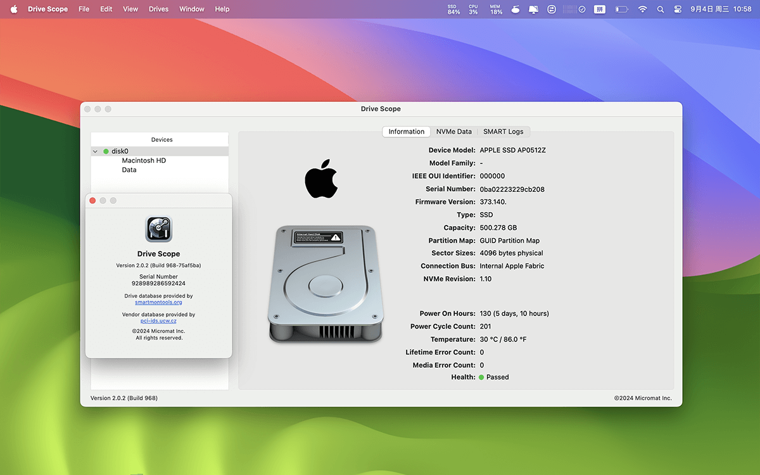760x475 pixels.
Task: Open the smartmontools.org link
Action: click(158, 302)
